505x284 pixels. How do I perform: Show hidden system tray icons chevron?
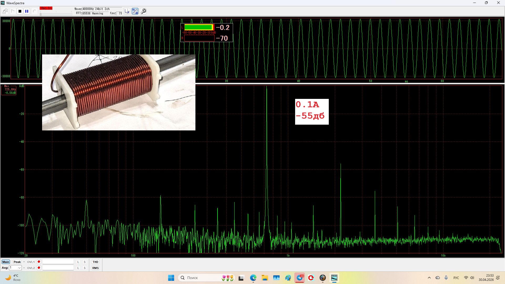(x=429, y=278)
